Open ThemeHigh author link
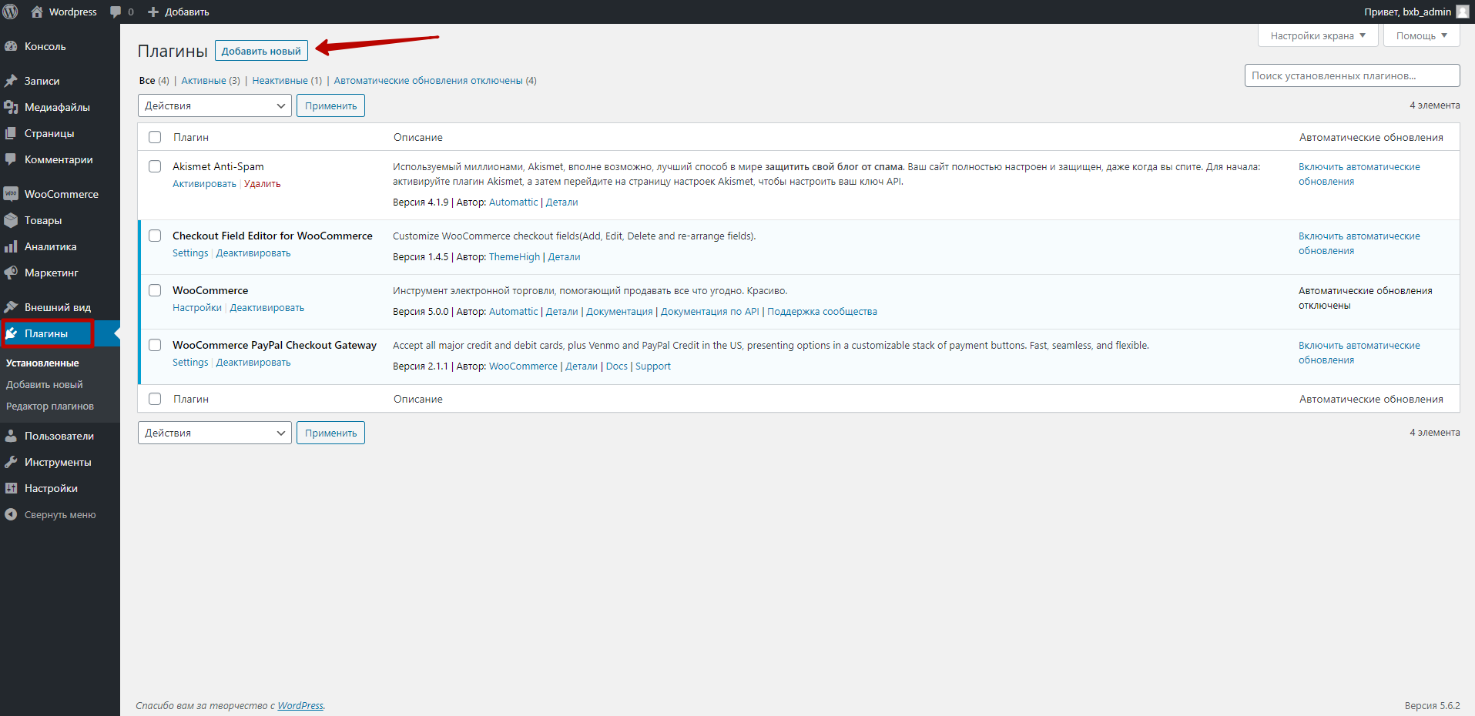Image resolution: width=1475 pixels, height=716 pixels. point(515,257)
